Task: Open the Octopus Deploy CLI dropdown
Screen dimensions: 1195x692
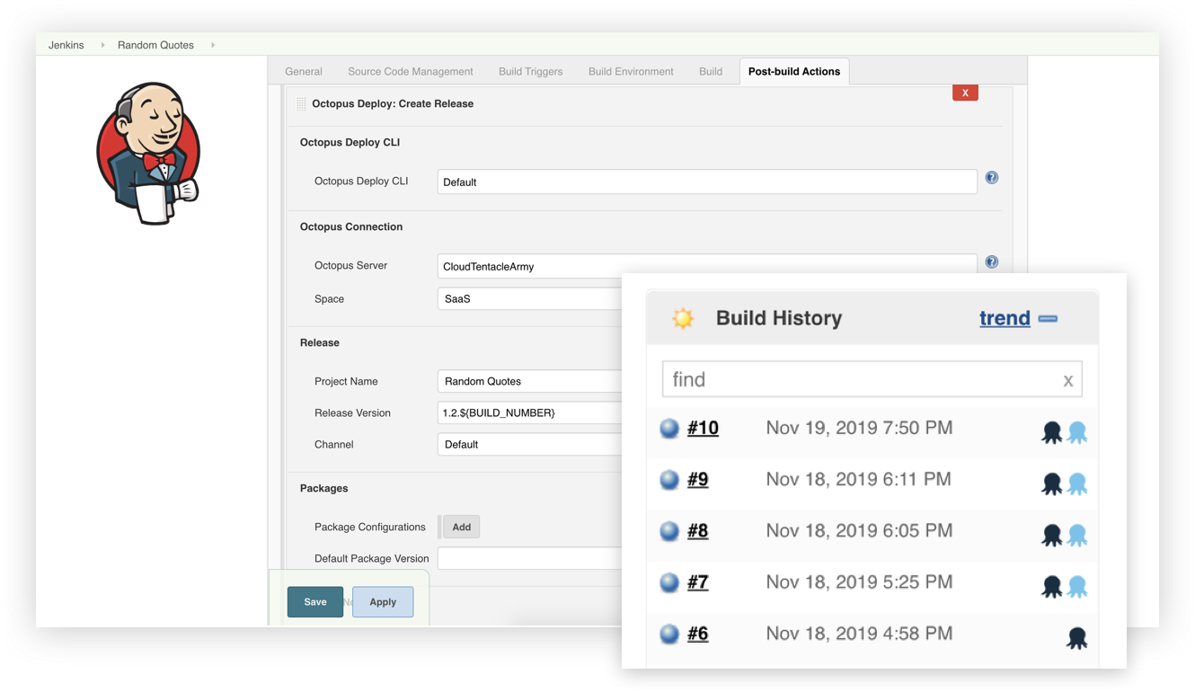Action: point(707,182)
